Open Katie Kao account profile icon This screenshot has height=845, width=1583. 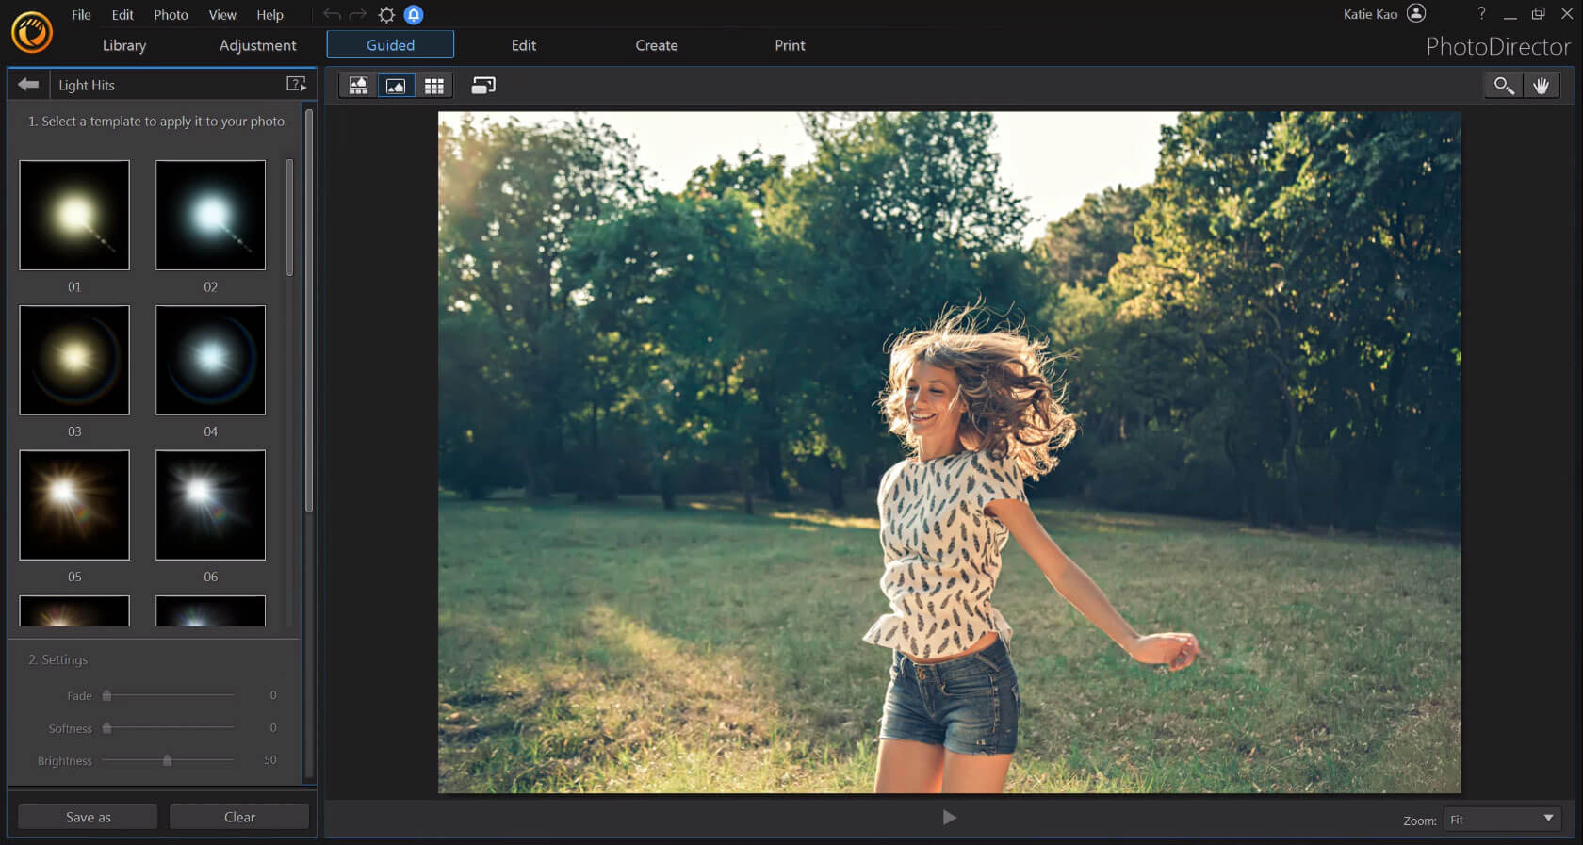click(1416, 13)
